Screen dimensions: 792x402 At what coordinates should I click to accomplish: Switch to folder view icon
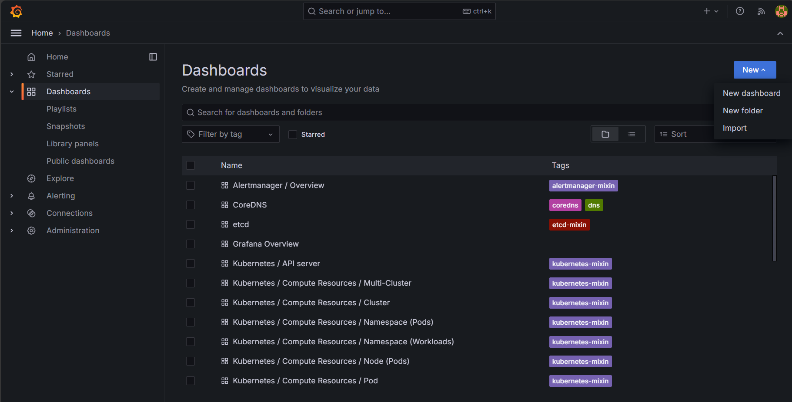coord(605,134)
